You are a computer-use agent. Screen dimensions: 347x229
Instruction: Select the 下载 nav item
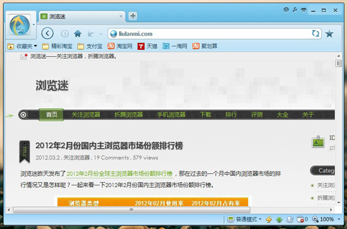pos(206,114)
